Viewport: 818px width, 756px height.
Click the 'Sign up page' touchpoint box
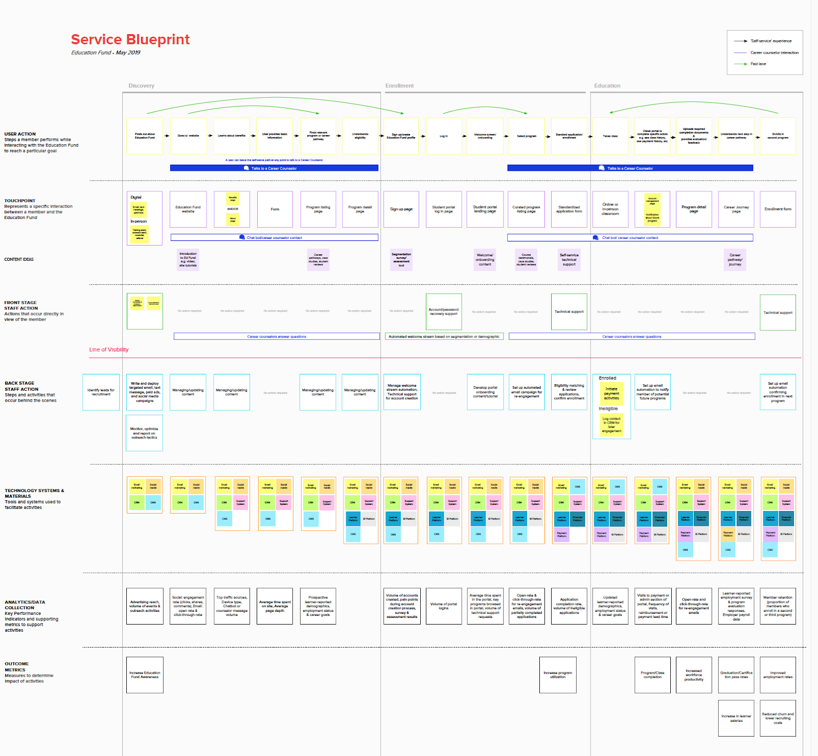(x=401, y=209)
